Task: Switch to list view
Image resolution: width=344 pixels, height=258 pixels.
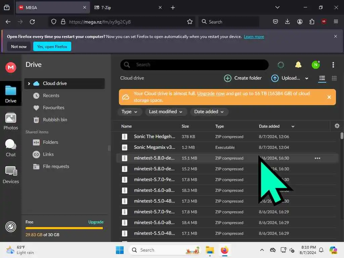Action: point(322,78)
